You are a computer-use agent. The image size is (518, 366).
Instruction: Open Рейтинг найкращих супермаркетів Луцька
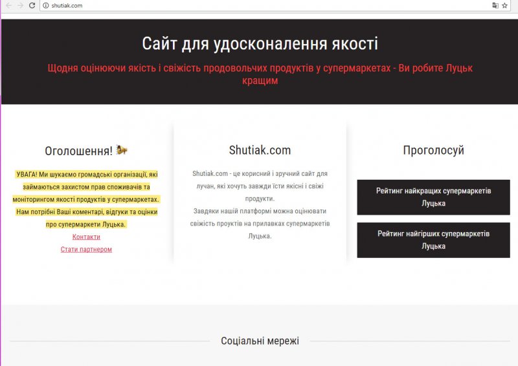pyautogui.click(x=433, y=197)
